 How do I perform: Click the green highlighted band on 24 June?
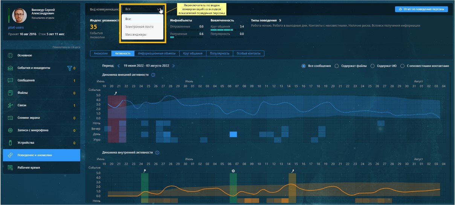pyautogui.click(x=145, y=188)
